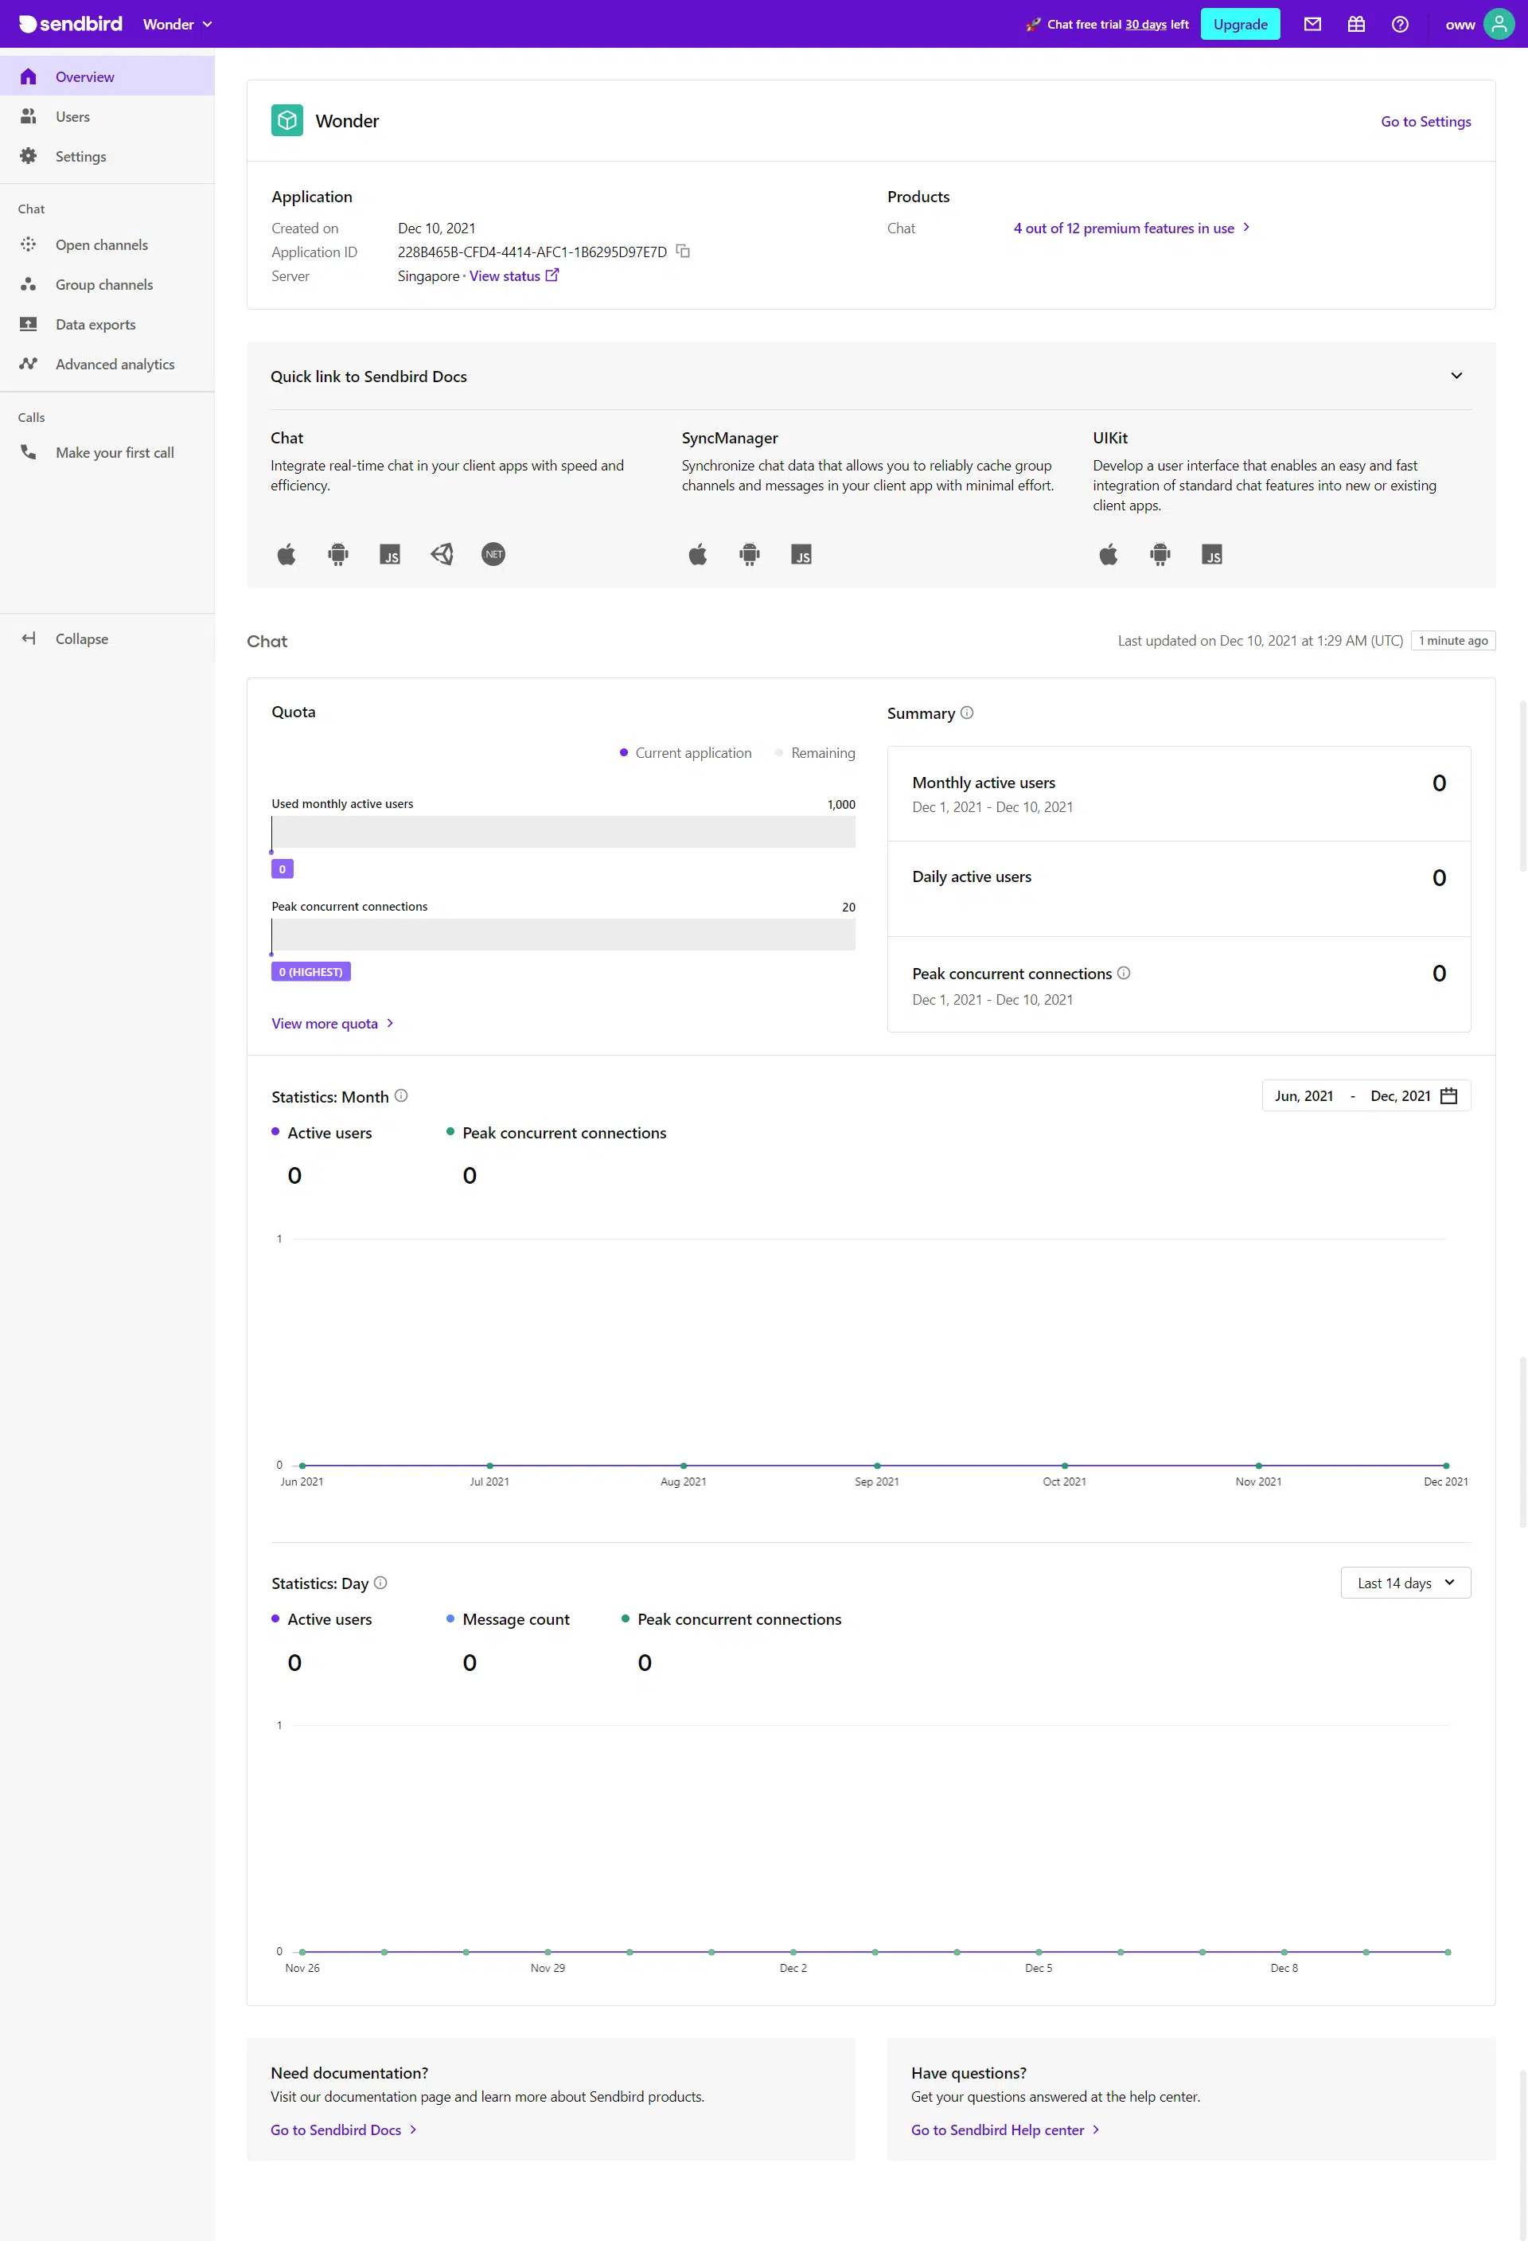
Task: Open Advanced analytics page
Action: [x=107, y=364]
